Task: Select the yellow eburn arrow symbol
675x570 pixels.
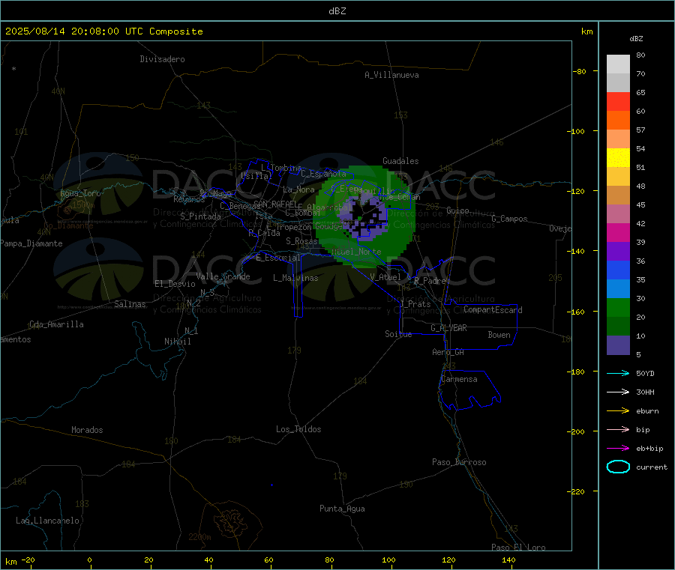Action: (618, 411)
